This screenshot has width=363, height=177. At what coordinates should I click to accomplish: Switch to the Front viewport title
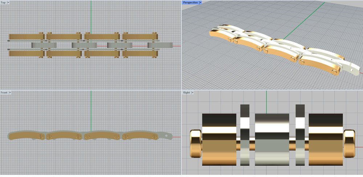tap(4, 92)
